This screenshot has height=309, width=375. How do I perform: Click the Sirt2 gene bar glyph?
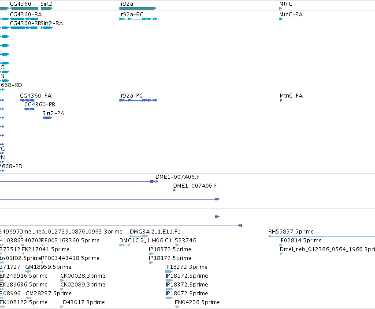point(47,8)
